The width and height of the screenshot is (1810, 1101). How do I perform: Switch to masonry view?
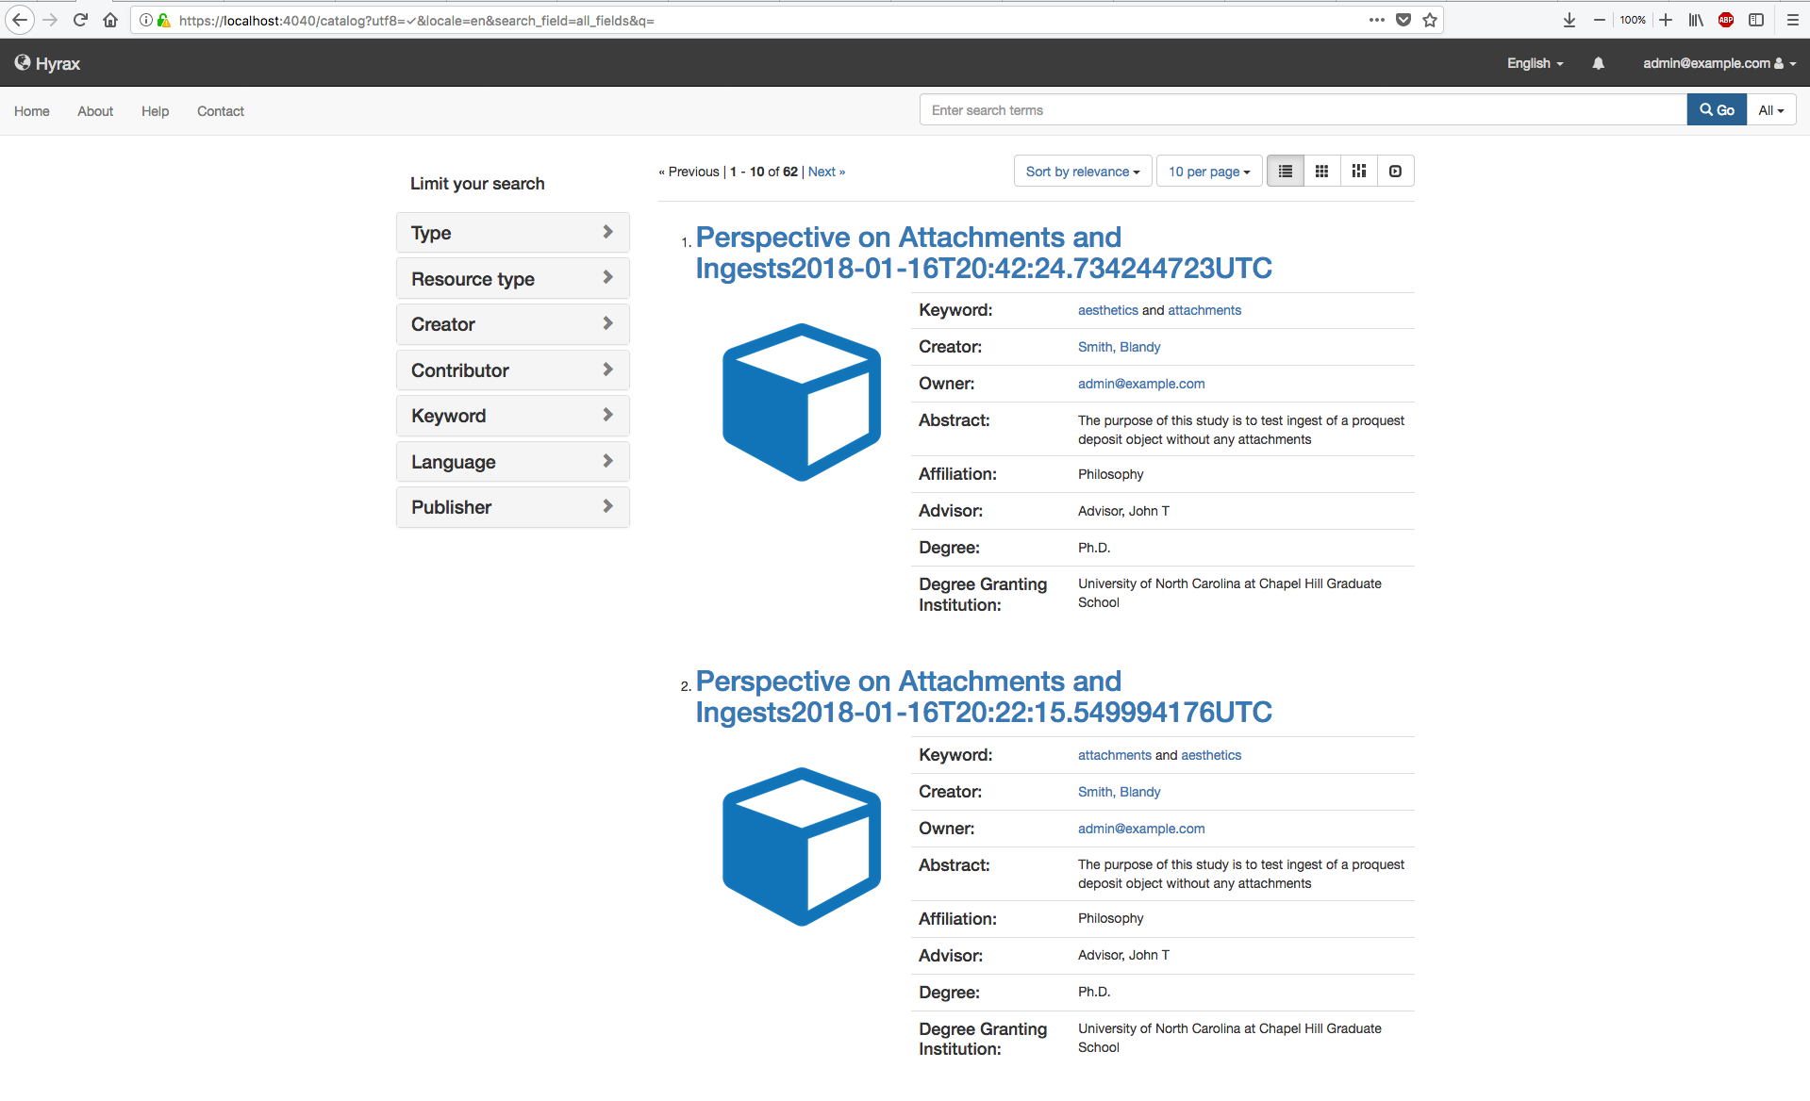[1359, 171]
